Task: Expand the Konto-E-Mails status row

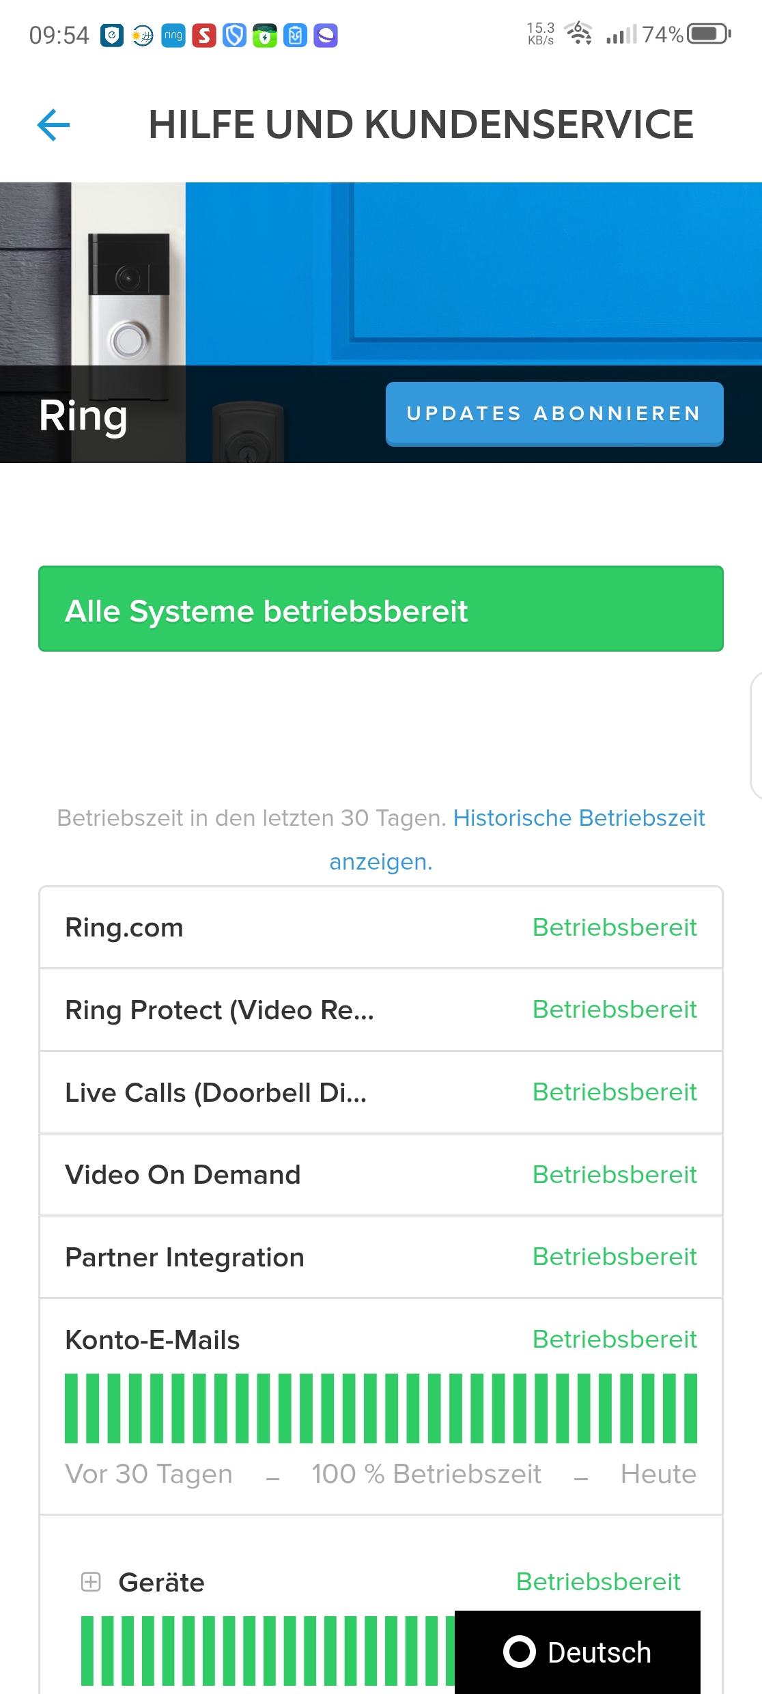Action: click(x=152, y=1340)
